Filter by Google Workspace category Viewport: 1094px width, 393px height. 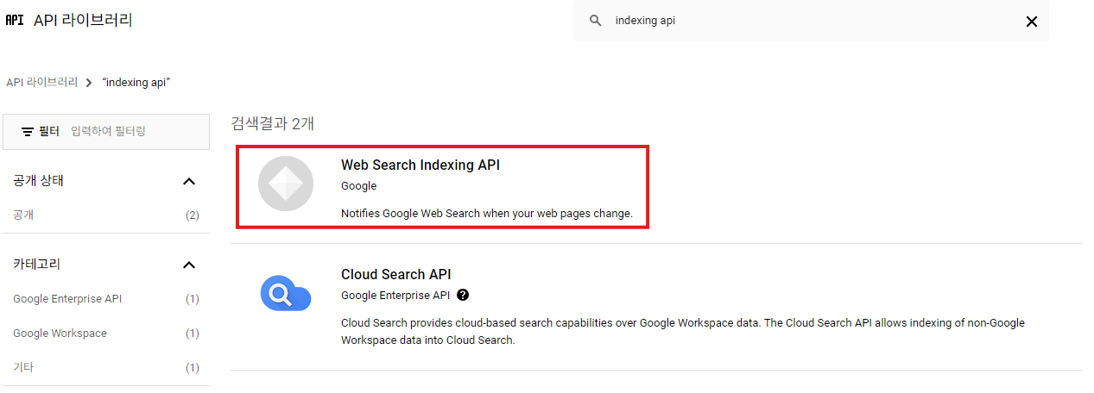(60, 334)
